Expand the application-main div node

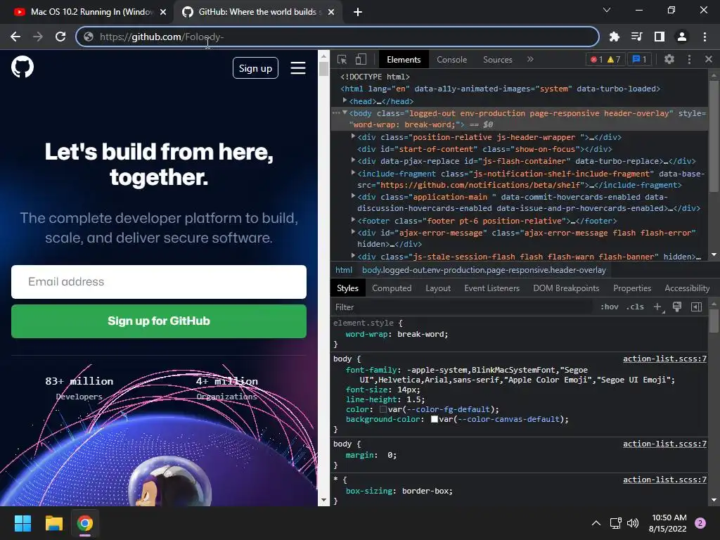coord(353,196)
